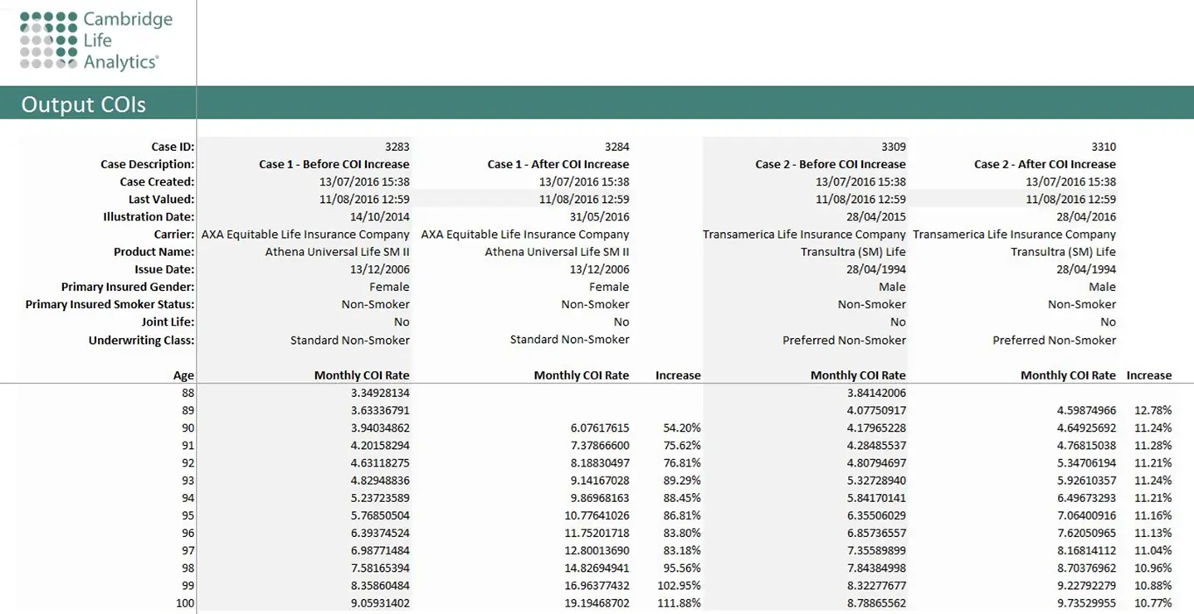
Task: Select the Output COIs heading
Action: pos(83,104)
